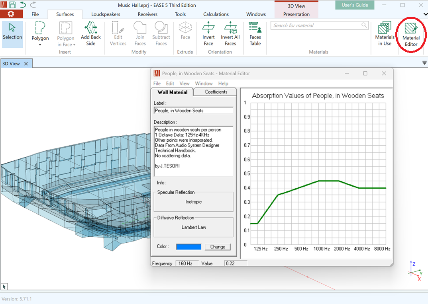Redo the last action

[33, 5]
